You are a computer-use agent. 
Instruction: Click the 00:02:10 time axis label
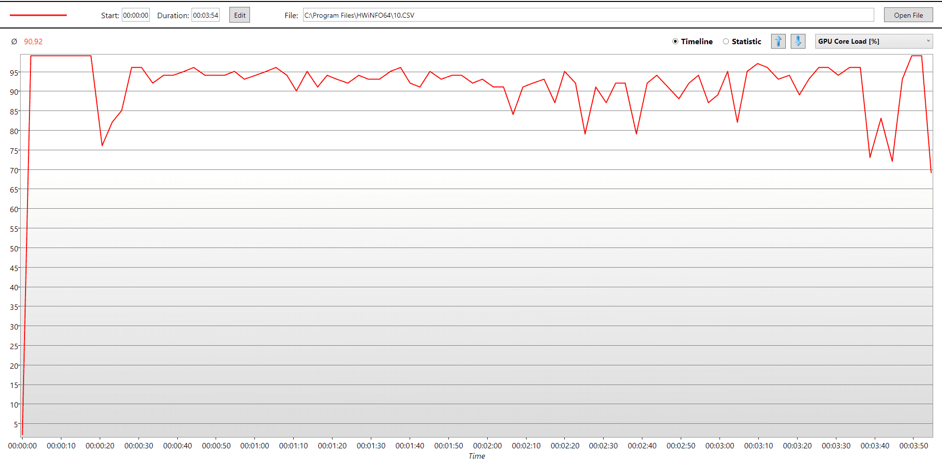click(x=526, y=446)
